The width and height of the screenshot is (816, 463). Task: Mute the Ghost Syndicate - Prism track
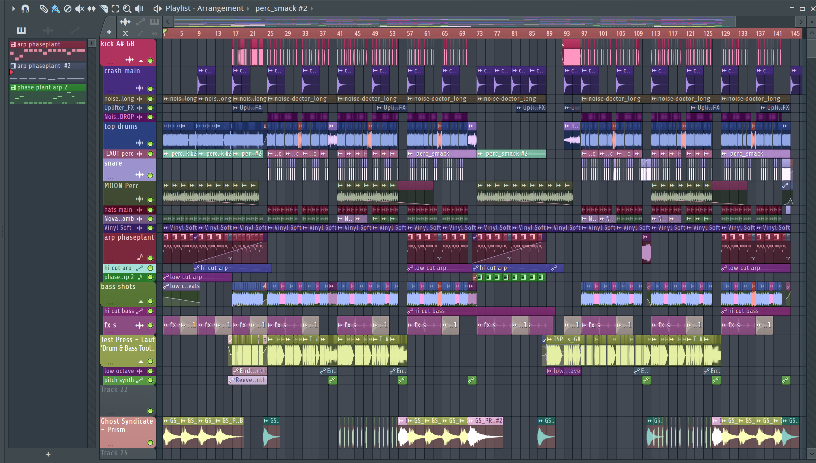(150, 443)
